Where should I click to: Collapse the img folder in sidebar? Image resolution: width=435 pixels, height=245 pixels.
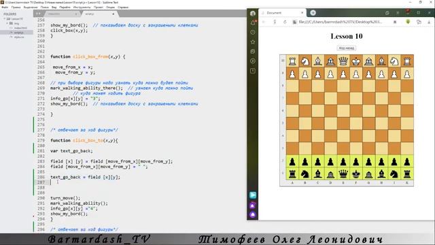click(7, 23)
